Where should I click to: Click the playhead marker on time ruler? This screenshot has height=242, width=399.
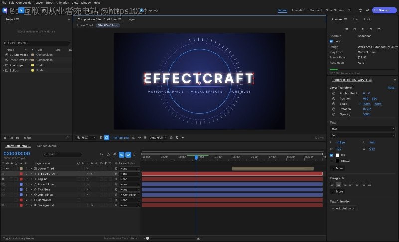(196, 157)
